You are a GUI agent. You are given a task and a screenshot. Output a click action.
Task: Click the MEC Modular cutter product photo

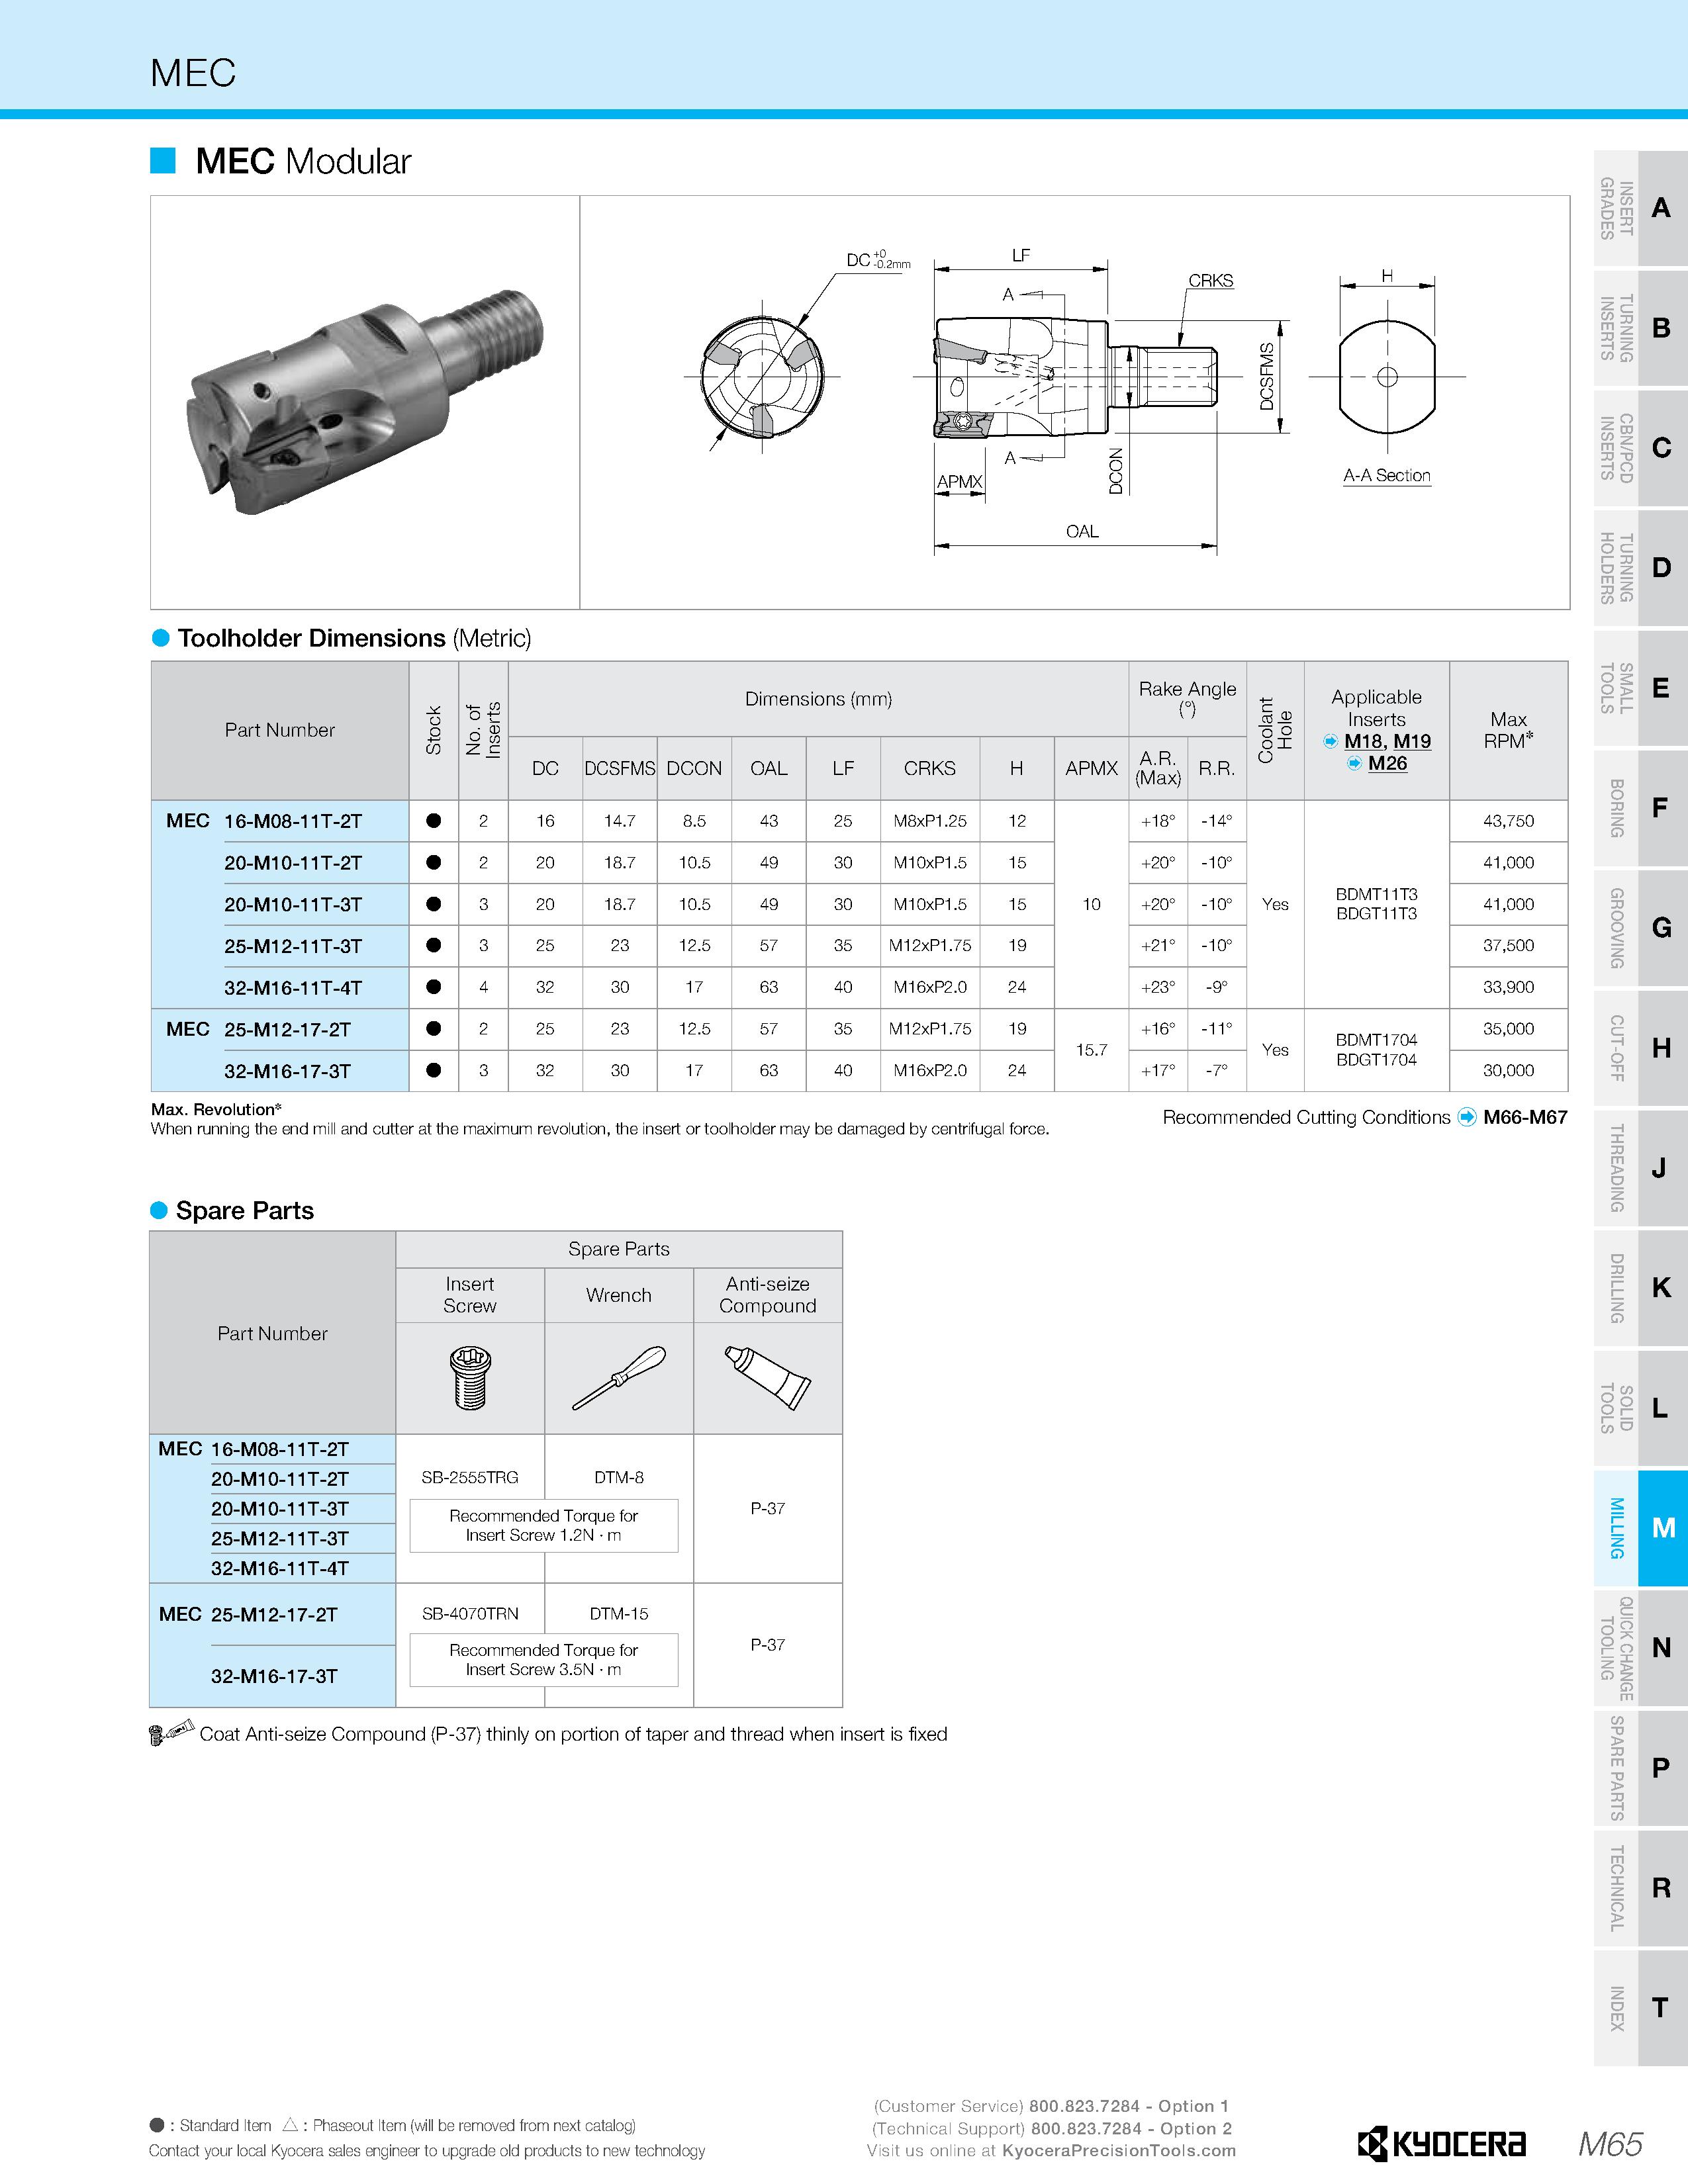366,402
